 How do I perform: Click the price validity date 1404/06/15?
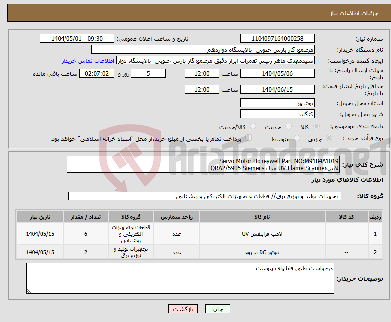[x=277, y=89]
